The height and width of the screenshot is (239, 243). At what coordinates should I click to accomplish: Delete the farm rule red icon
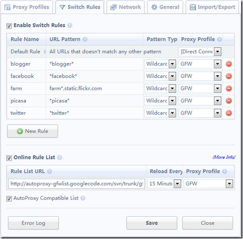[229, 88]
